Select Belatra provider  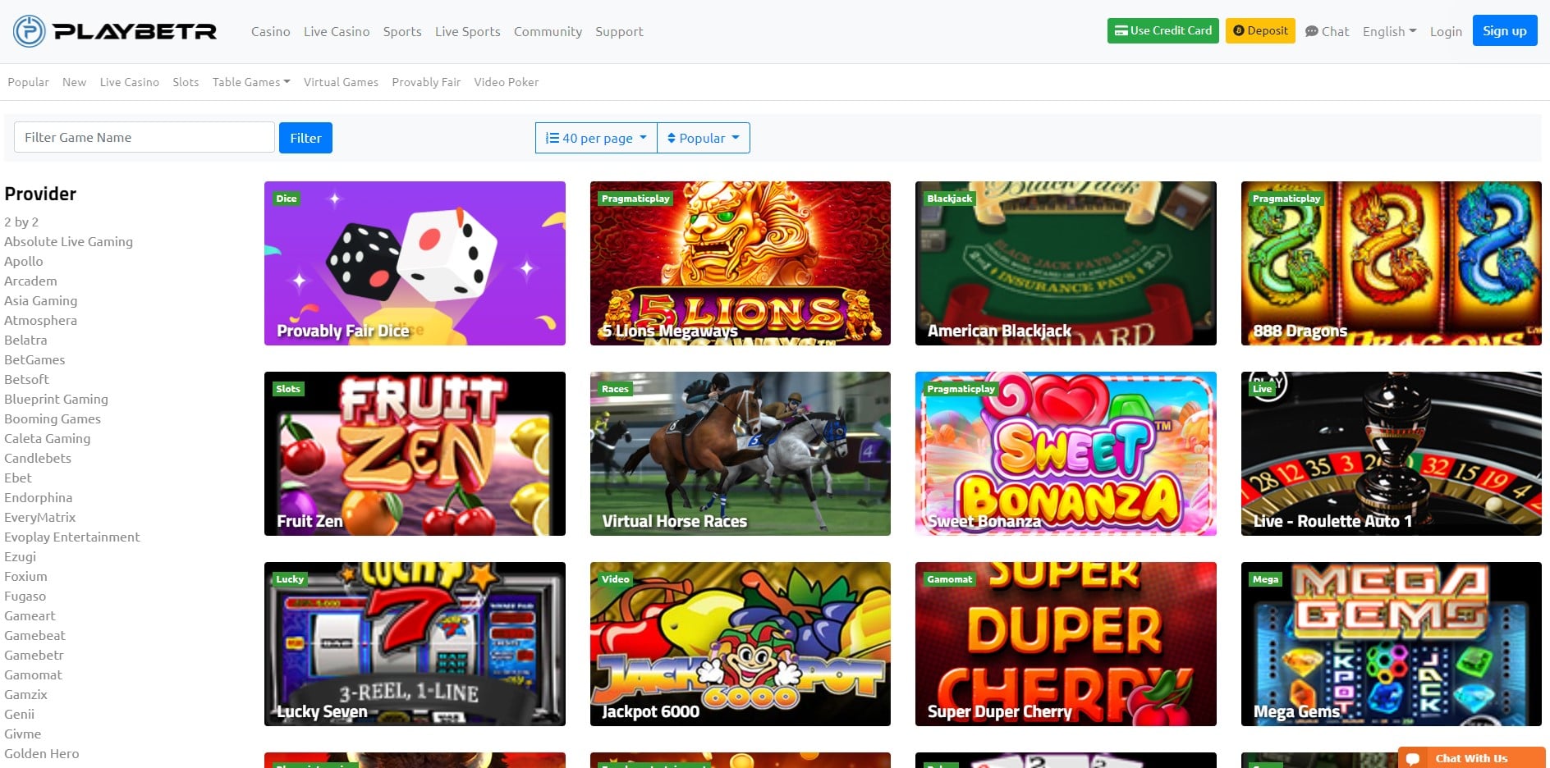coord(25,340)
